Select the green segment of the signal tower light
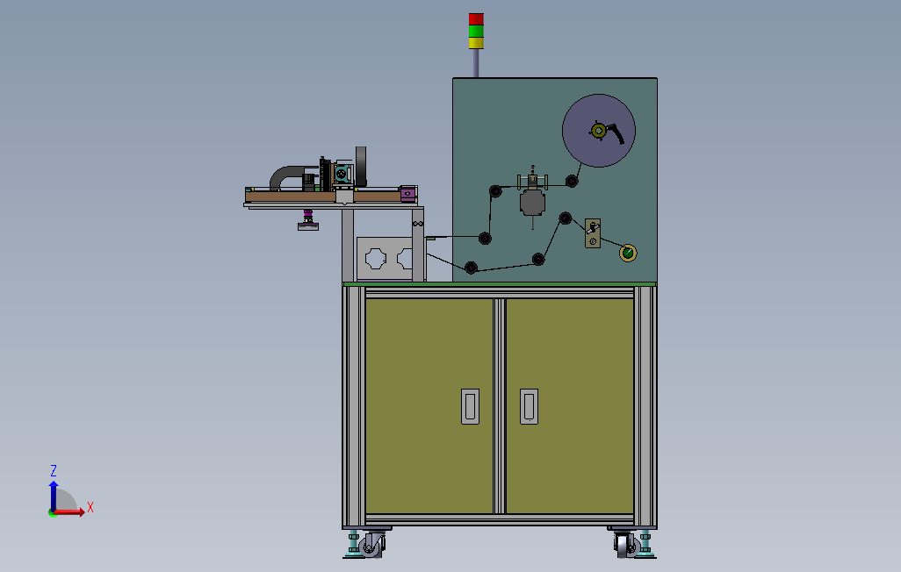The image size is (901, 572). [x=476, y=31]
